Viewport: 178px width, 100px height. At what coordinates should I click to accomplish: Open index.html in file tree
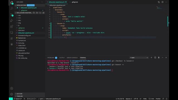22,46
